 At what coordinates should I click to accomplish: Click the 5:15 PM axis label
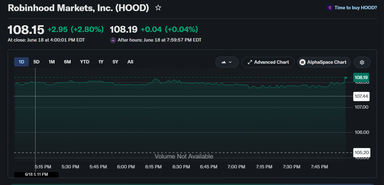point(43,167)
